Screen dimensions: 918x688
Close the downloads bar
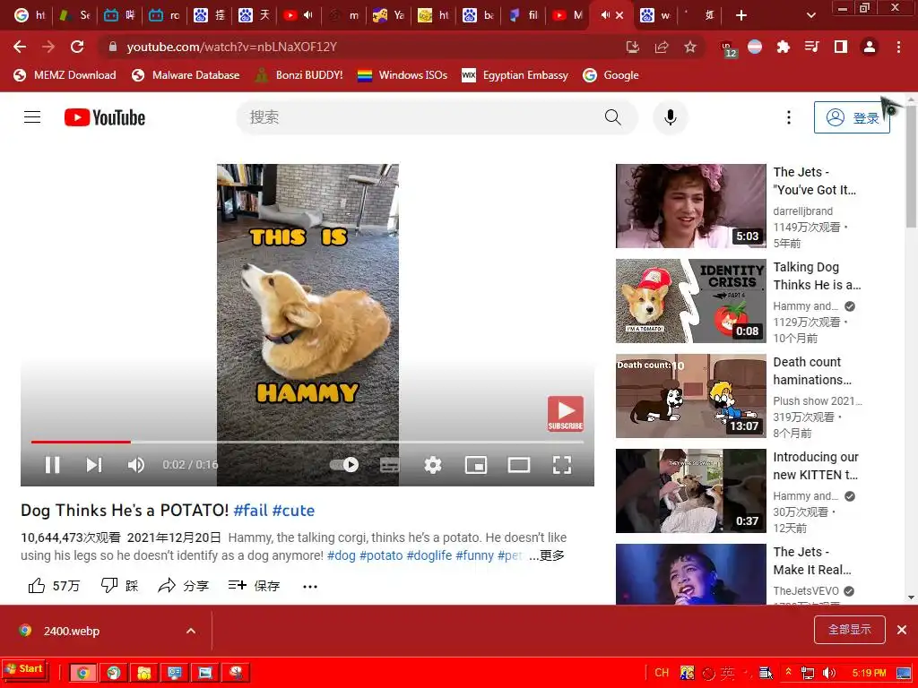point(902,630)
